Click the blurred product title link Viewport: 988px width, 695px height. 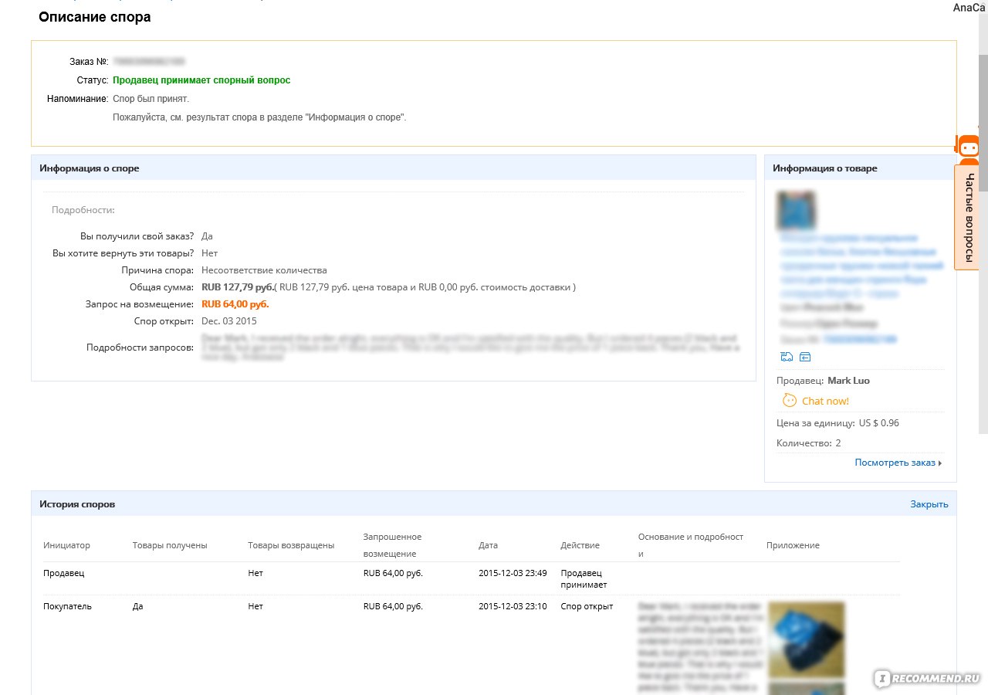pos(861,267)
